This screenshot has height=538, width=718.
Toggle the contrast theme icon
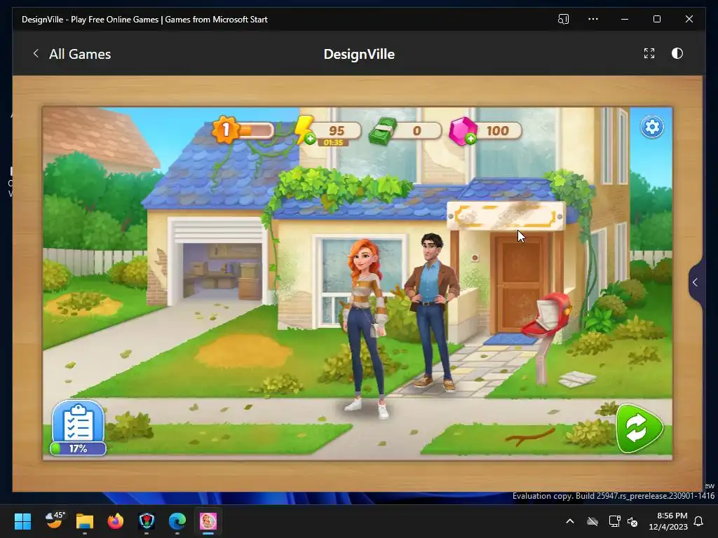point(677,53)
